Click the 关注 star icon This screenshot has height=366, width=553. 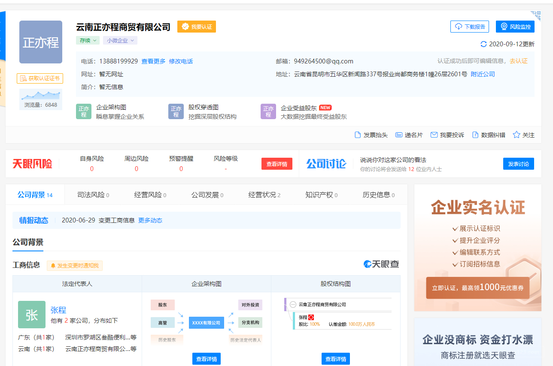tap(517, 135)
